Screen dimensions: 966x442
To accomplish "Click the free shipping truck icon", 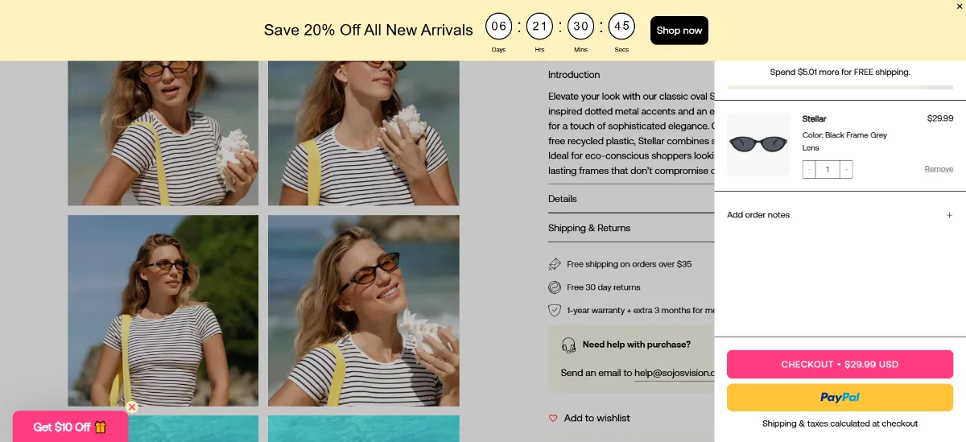I will (x=555, y=264).
